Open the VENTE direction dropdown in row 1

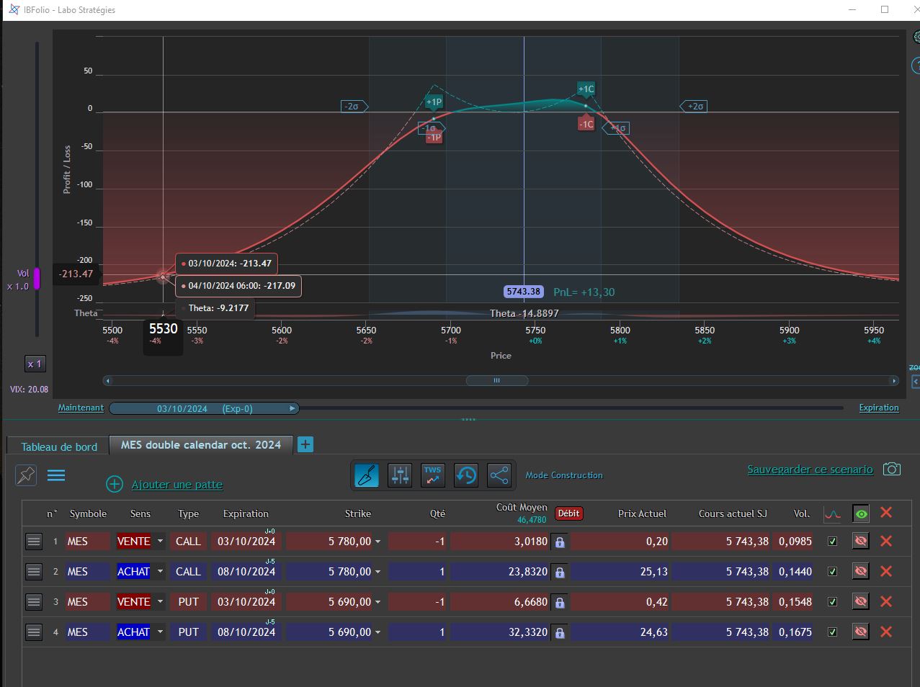click(x=161, y=542)
